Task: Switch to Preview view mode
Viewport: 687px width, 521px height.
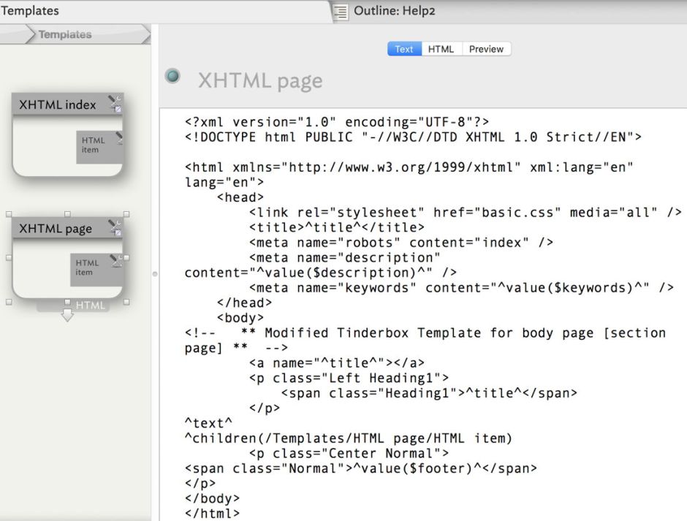Action: (486, 49)
